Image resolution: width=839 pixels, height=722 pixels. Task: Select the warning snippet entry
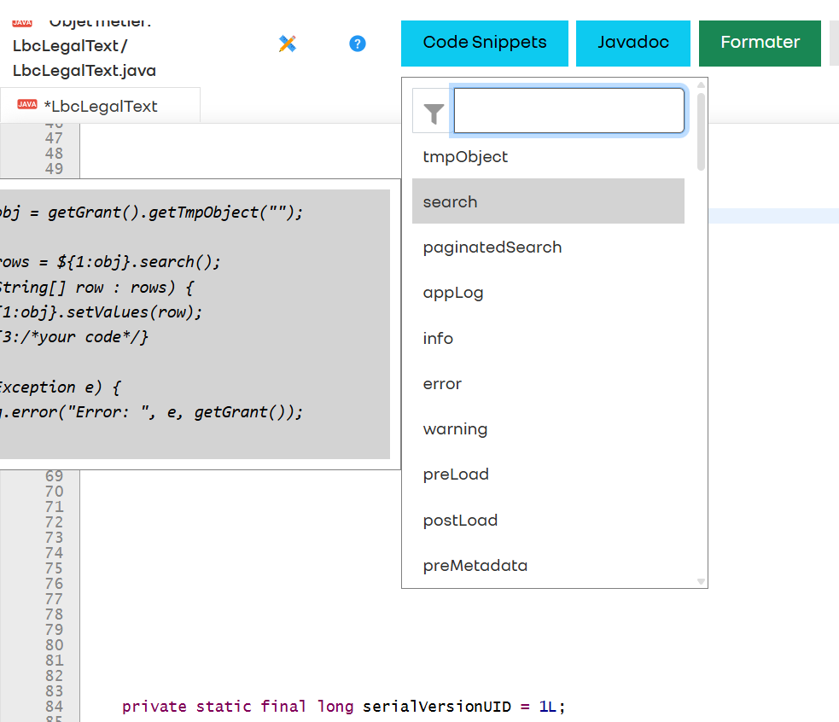(x=455, y=428)
